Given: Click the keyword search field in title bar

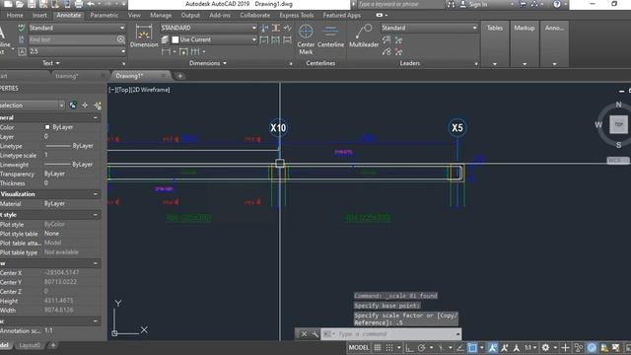Looking at the screenshot, I should (x=400, y=4).
